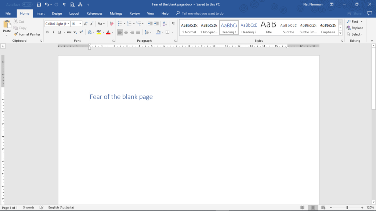The height and width of the screenshot is (211, 376).
Task: Toggle the Show/Hide paragraph marks icon
Action: coord(174,23)
